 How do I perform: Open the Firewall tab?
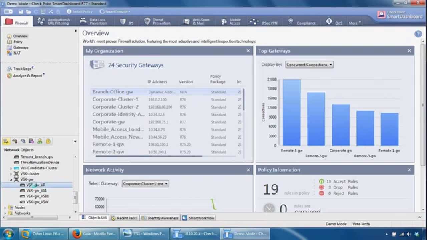[x=17, y=22]
